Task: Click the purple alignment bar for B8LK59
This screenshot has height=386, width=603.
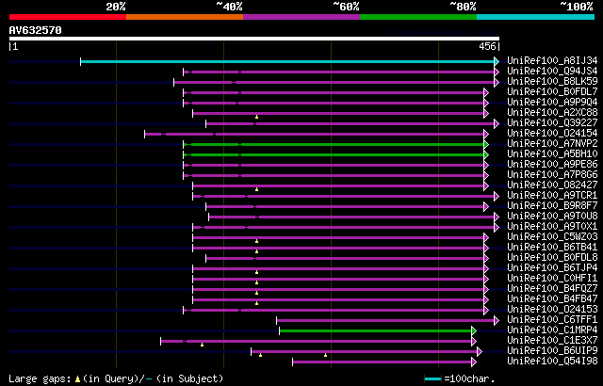Action: pyautogui.click(x=334, y=82)
